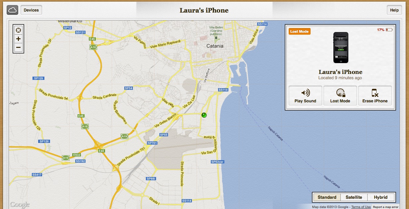Click the Catania city label on map
The height and width of the screenshot is (209, 409).
pos(215,46)
